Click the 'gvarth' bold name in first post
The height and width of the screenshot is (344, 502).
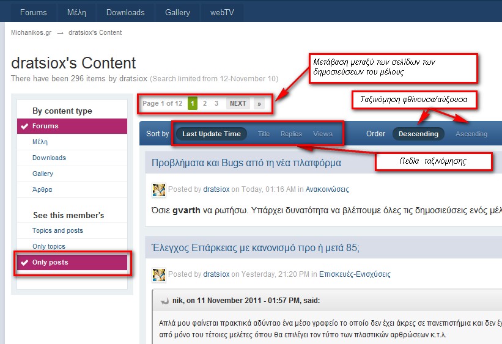point(186,210)
